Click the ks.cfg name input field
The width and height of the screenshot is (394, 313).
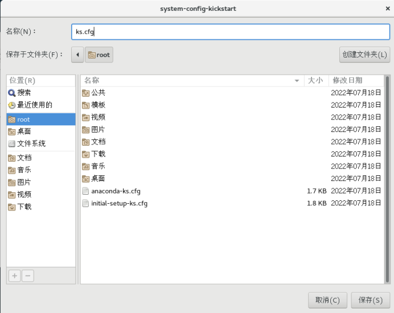[x=231, y=32]
